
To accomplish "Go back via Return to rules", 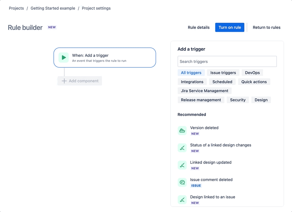I will click(267, 27).
